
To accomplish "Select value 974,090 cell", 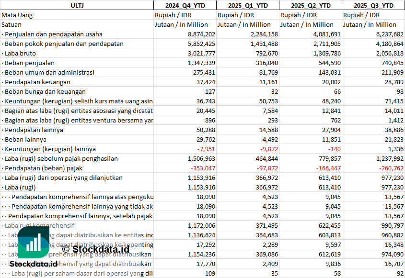I will coord(393,254).
